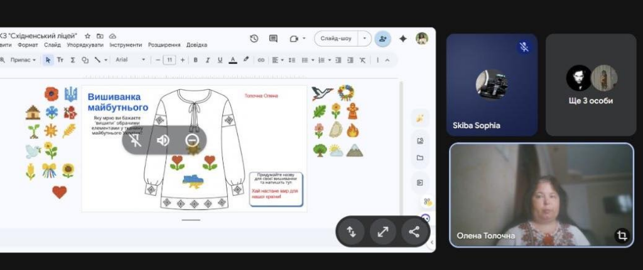Open the Arial font dropdown
643x270 pixels.
tap(131, 60)
